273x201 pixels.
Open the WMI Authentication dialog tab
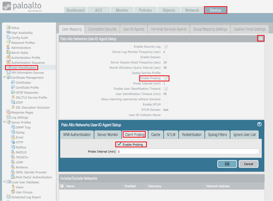click(77, 135)
